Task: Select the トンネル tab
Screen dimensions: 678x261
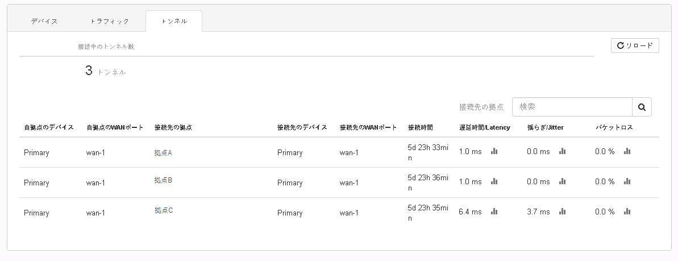Action: [x=174, y=21]
